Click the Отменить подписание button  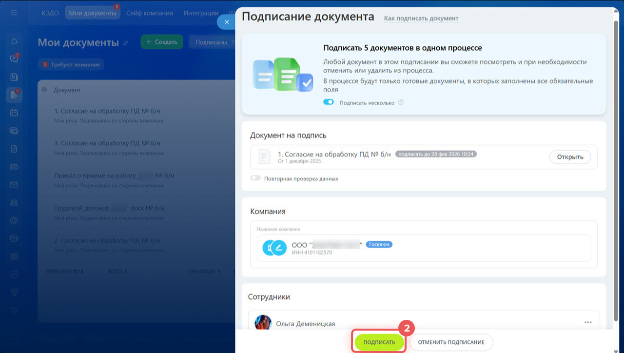451,342
